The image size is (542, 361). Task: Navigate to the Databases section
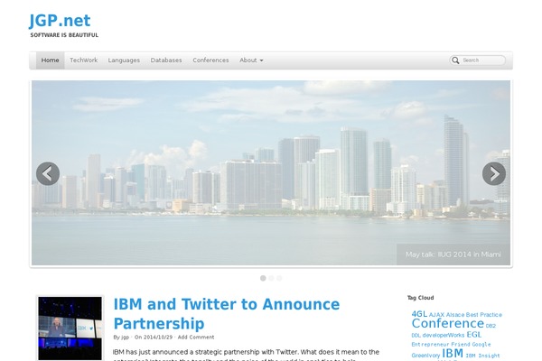coord(166,60)
